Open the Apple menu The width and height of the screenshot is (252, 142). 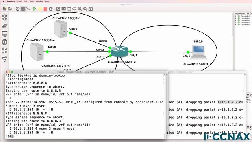(x=4, y=1)
